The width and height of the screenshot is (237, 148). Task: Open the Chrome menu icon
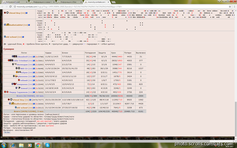[x=235, y=7]
